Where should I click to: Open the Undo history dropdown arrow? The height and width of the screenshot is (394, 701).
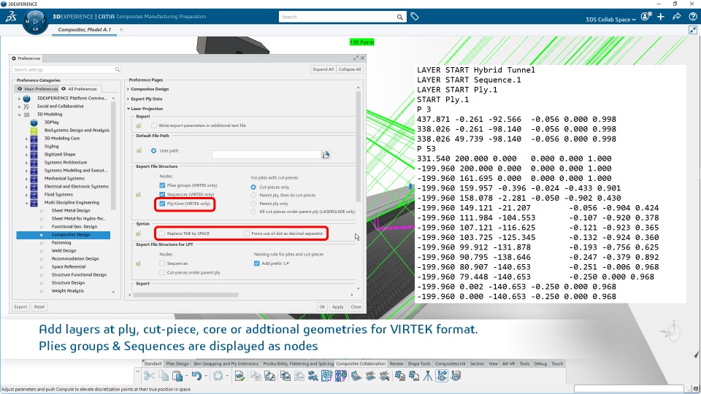coord(206,376)
